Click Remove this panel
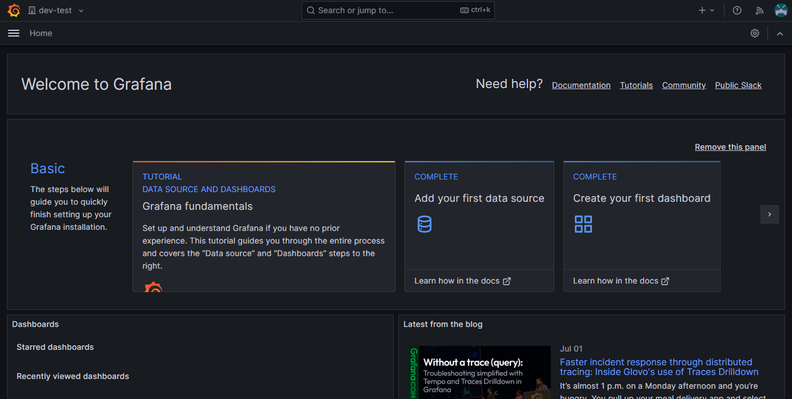This screenshot has height=399, width=792. tap(730, 147)
